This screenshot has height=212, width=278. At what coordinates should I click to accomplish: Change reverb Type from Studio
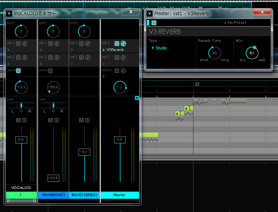(x=159, y=48)
